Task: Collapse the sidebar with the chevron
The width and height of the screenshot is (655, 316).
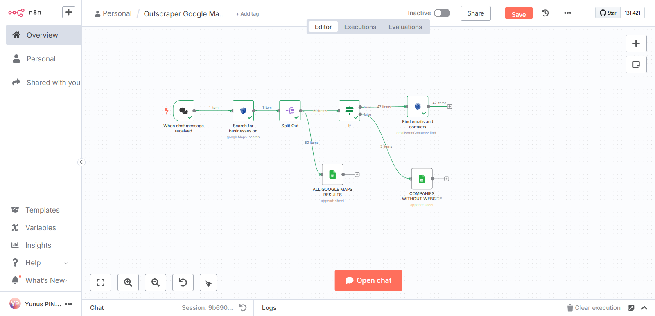Action: pos(81,162)
